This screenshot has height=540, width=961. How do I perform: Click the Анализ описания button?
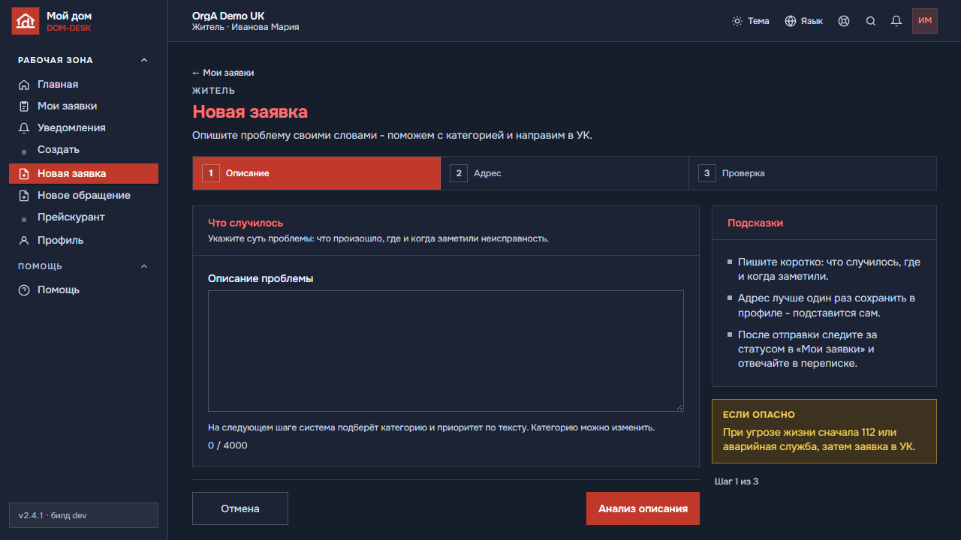pyautogui.click(x=643, y=508)
